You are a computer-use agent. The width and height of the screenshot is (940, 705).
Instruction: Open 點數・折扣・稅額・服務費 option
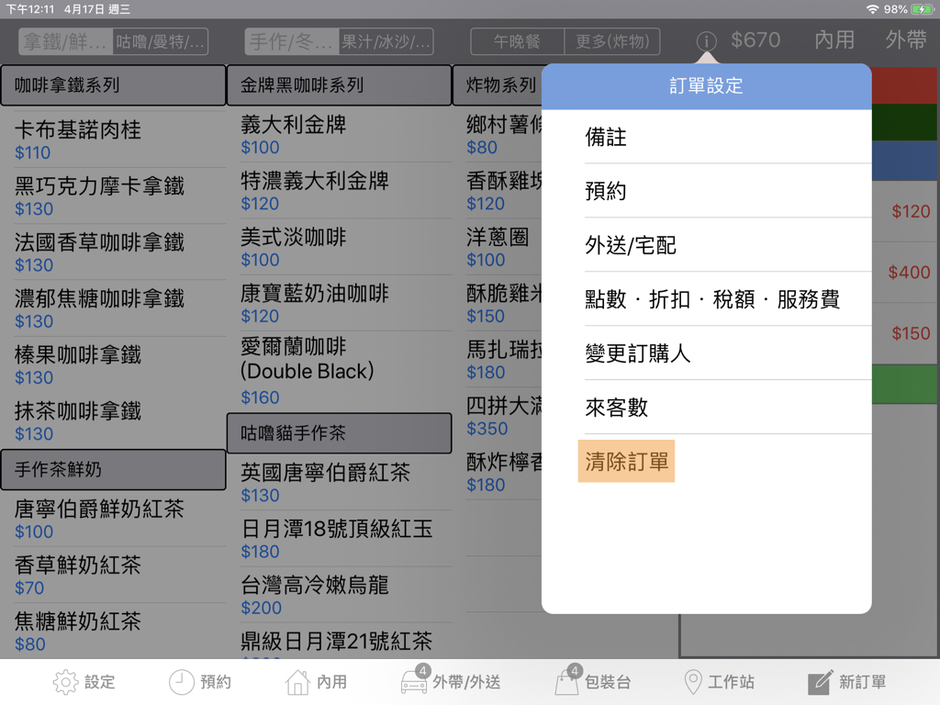tap(712, 299)
